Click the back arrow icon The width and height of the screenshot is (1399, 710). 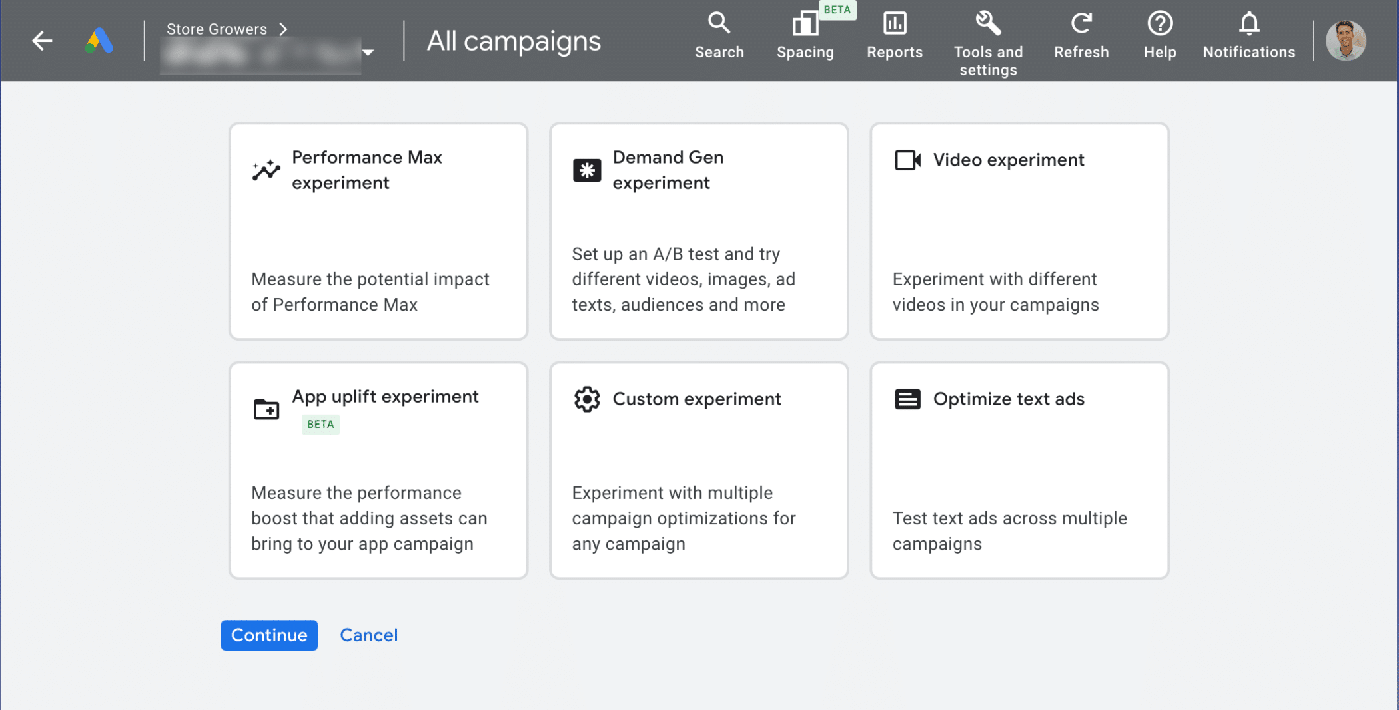tap(42, 41)
